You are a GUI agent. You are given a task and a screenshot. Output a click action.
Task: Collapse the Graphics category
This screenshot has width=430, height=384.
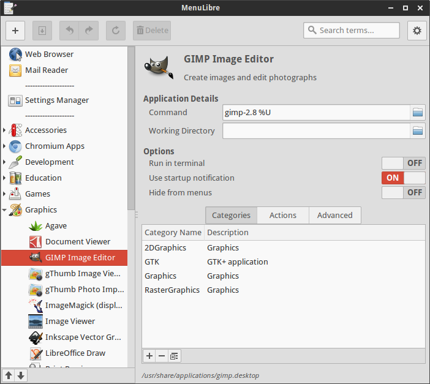click(x=4, y=210)
